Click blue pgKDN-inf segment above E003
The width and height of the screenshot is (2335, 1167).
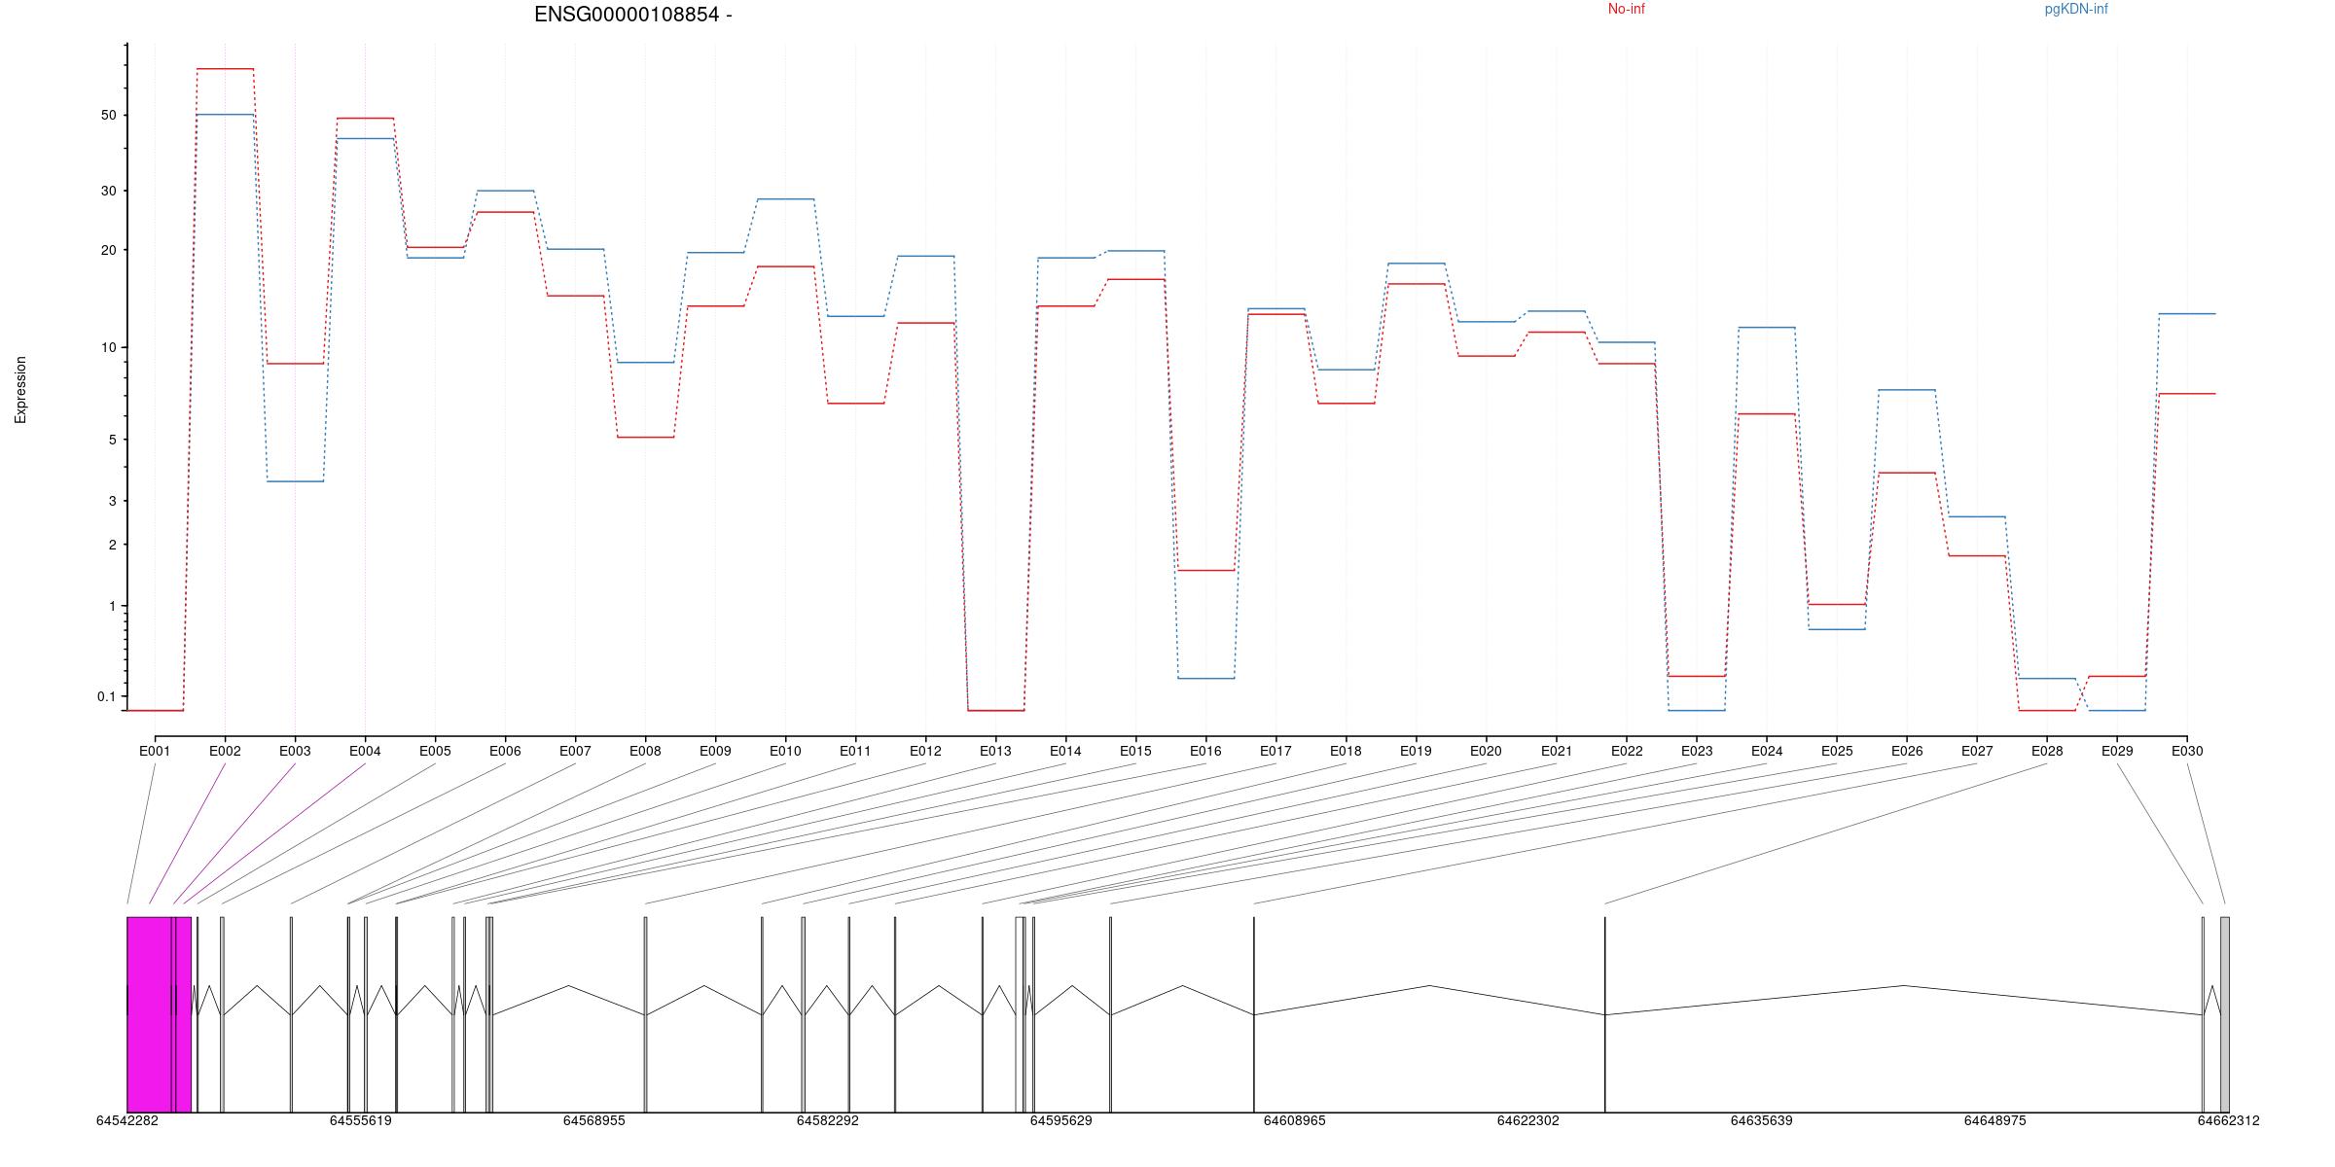coord(295,481)
